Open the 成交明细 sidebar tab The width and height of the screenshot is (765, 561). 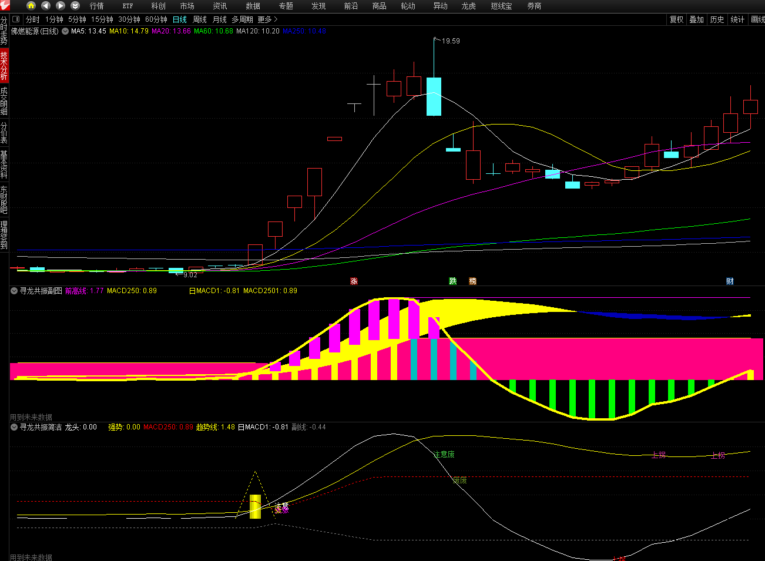point(4,101)
